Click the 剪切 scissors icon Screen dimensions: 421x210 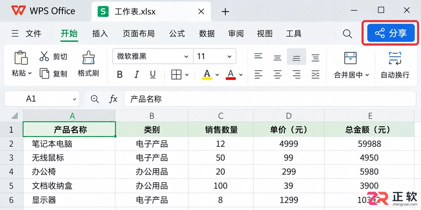click(x=44, y=56)
